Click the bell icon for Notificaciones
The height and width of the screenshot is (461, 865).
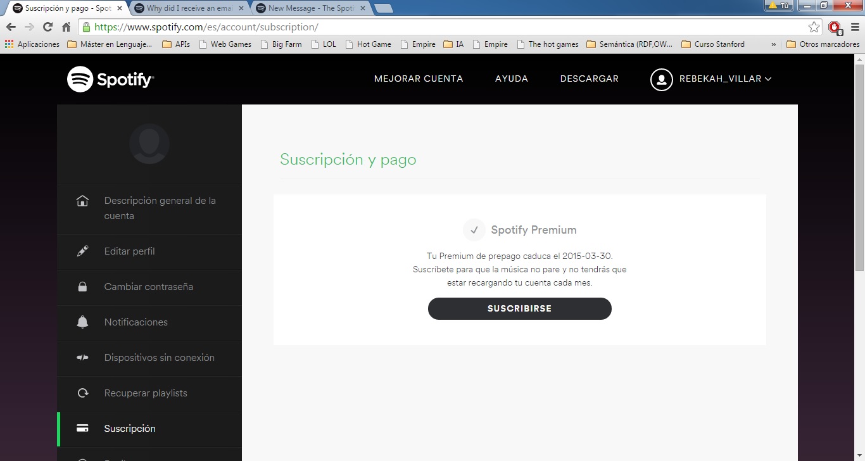coord(82,322)
